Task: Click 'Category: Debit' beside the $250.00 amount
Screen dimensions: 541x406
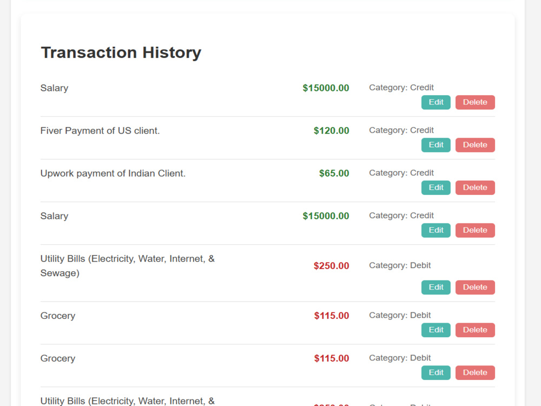Action: pos(400,265)
